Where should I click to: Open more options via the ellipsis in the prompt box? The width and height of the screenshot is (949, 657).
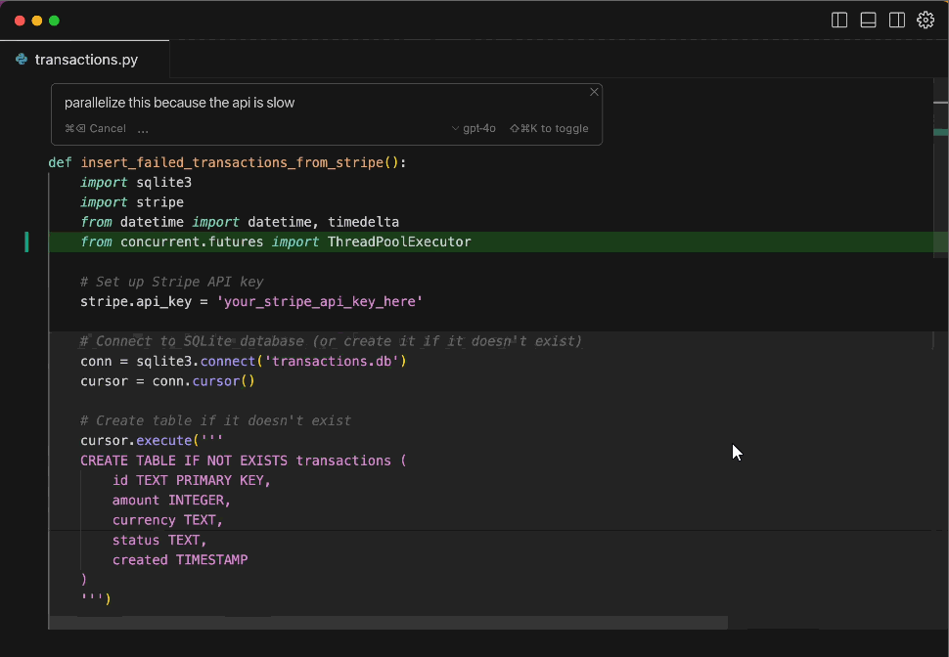click(x=143, y=128)
